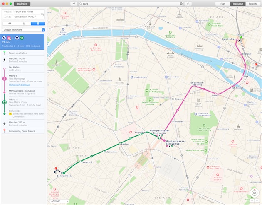262x205 pixels.
Task: Click line 12 badge in route summary
Action: coord(22,38)
